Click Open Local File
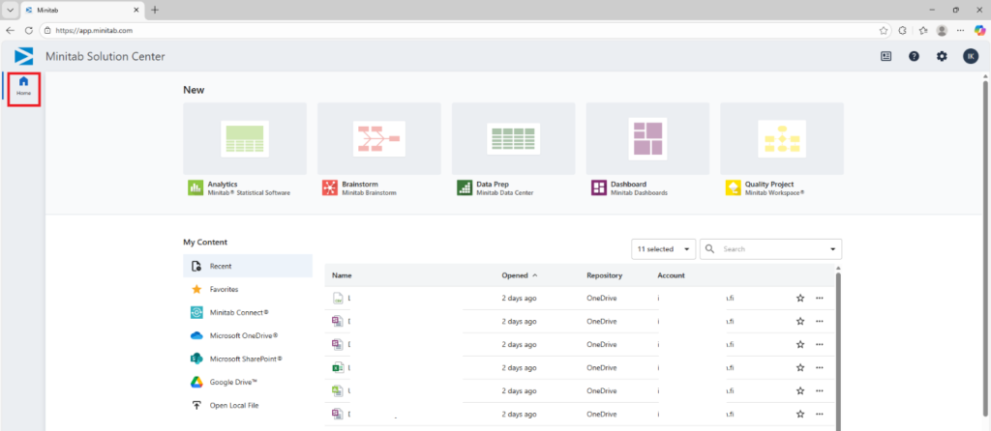 point(233,405)
